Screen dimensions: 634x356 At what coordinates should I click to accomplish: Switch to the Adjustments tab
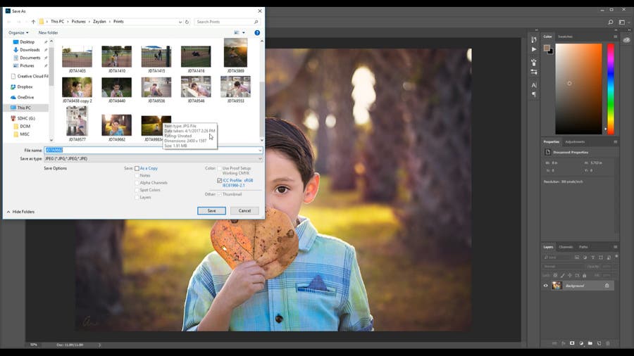[x=575, y=141]
